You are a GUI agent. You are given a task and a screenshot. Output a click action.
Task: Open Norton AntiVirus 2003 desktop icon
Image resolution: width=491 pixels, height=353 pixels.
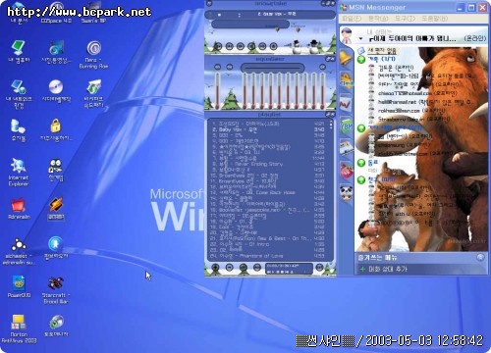19,328
